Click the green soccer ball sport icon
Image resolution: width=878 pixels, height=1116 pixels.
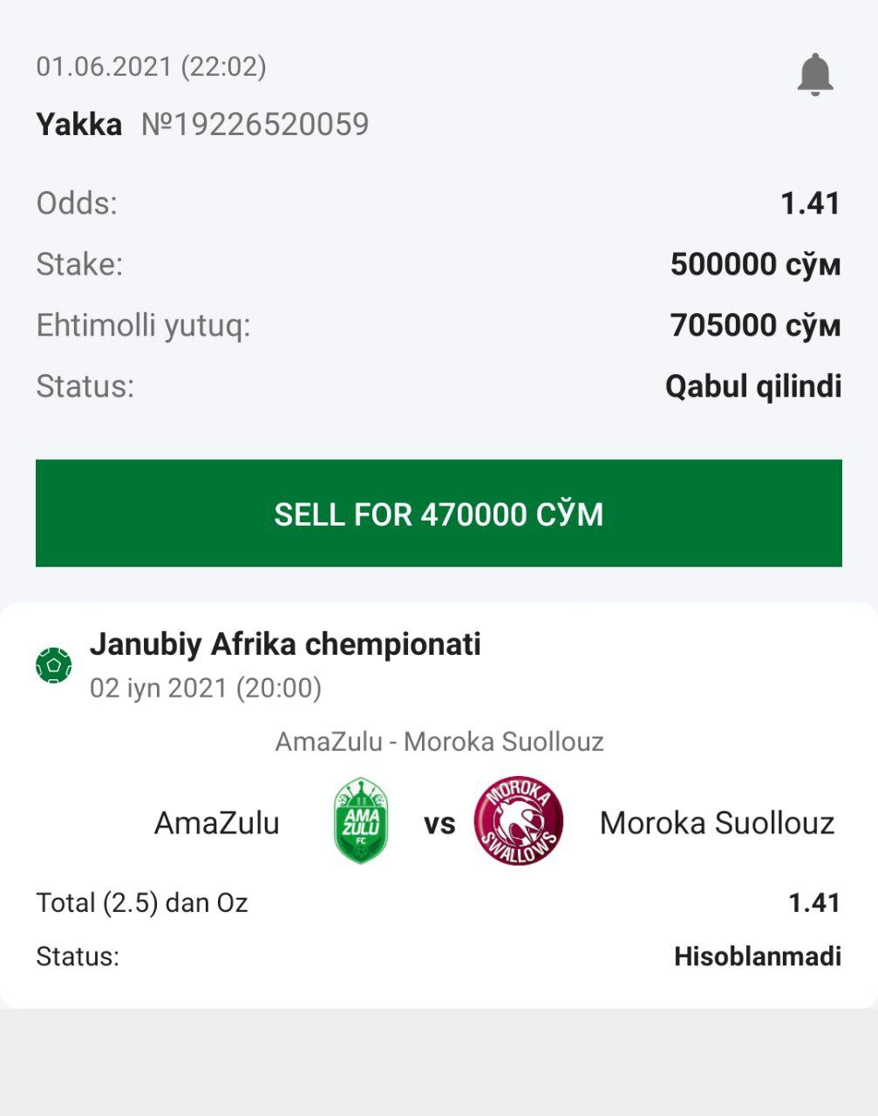(54, 665)
